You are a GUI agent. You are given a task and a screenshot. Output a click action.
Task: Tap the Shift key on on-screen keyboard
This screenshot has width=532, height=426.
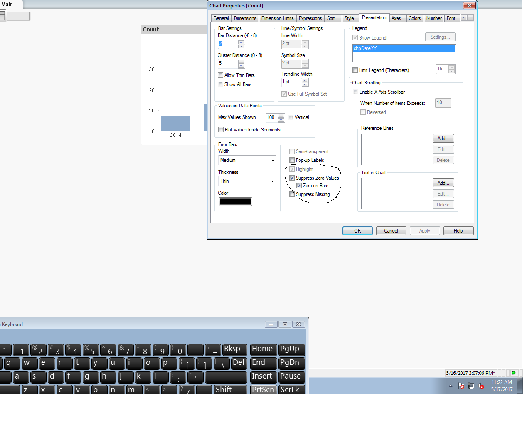coord(231,389)
